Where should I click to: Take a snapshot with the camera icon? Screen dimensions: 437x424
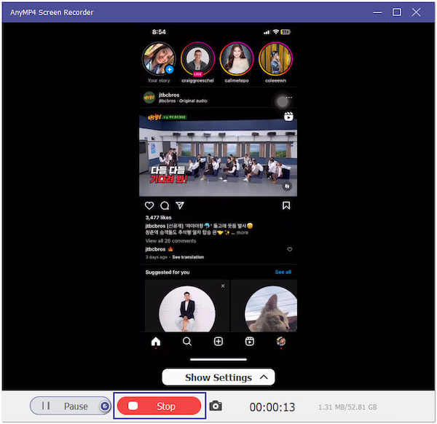tap(216, 406)
